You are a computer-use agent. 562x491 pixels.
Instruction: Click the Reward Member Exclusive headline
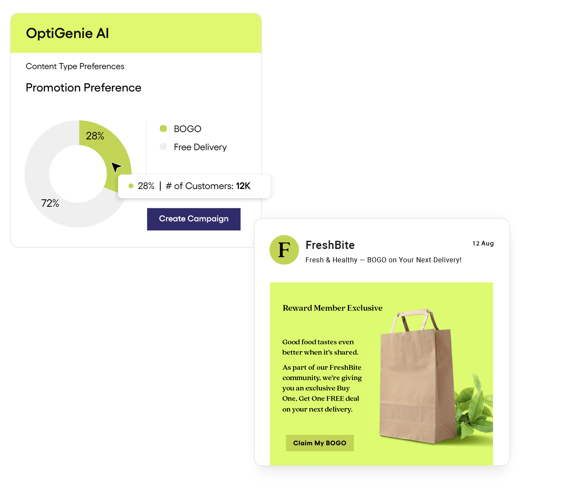tap(333, 308)
